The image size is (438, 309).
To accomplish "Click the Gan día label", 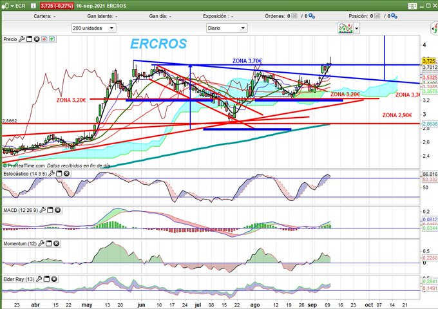I will tap(158, 16).
